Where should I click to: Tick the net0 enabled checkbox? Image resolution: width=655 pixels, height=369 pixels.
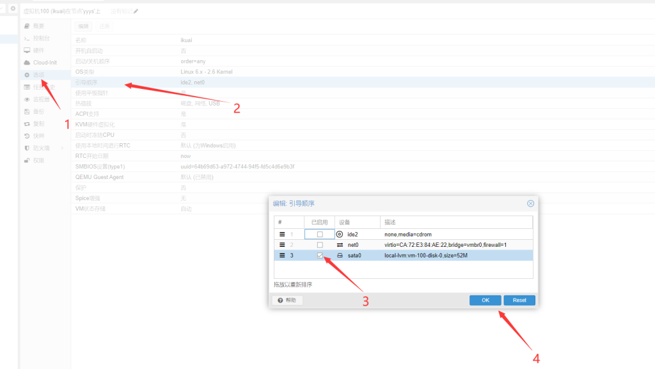coord(320,245)
